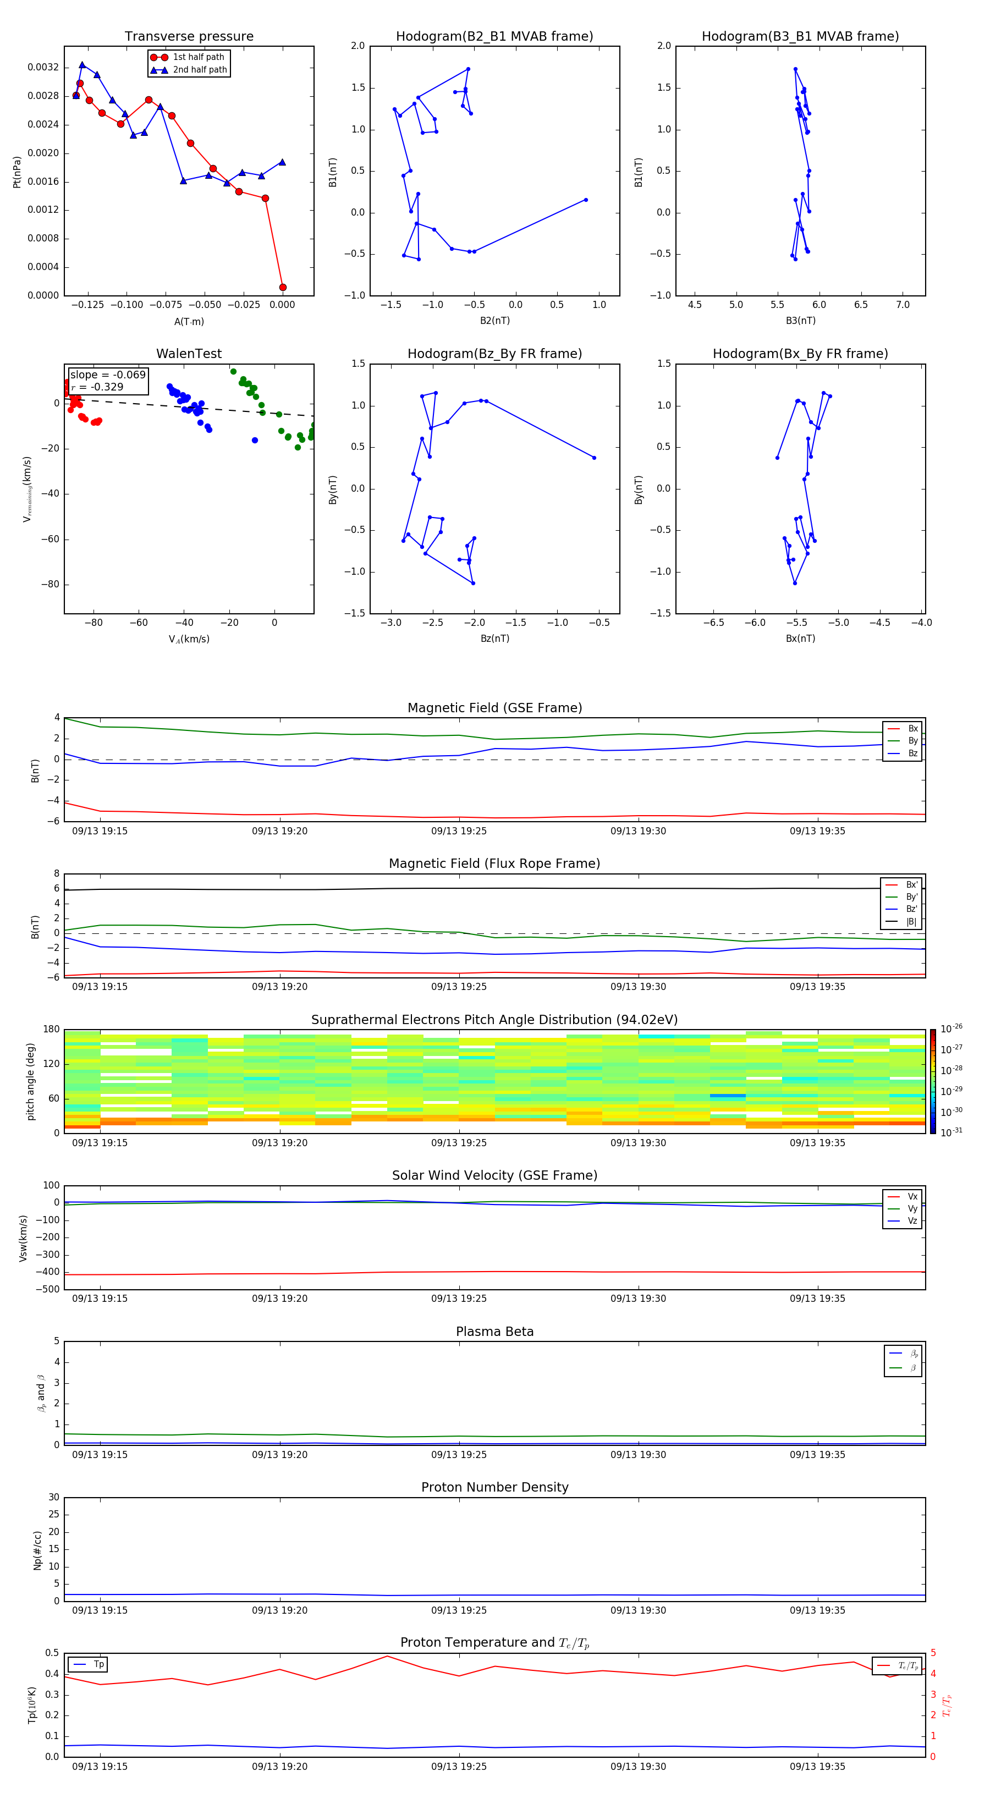The width and height of the screenshot is (990, 1815).
Task: Click the 'Solar Wind Velocity (GSE Frame)' title
Action: [494, 1175]
